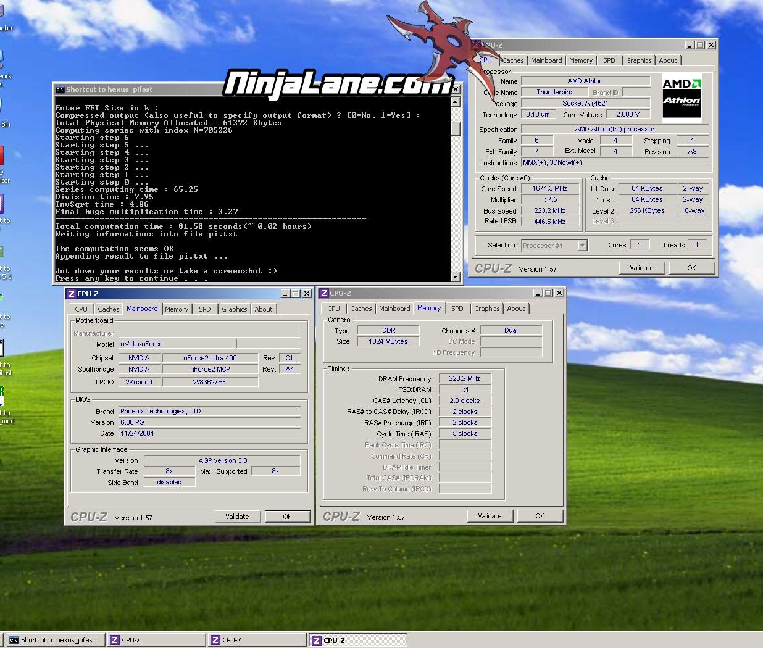Open Caches tab in the Memory CPU-Z window
763x648 pixels.
pos(361,309)
